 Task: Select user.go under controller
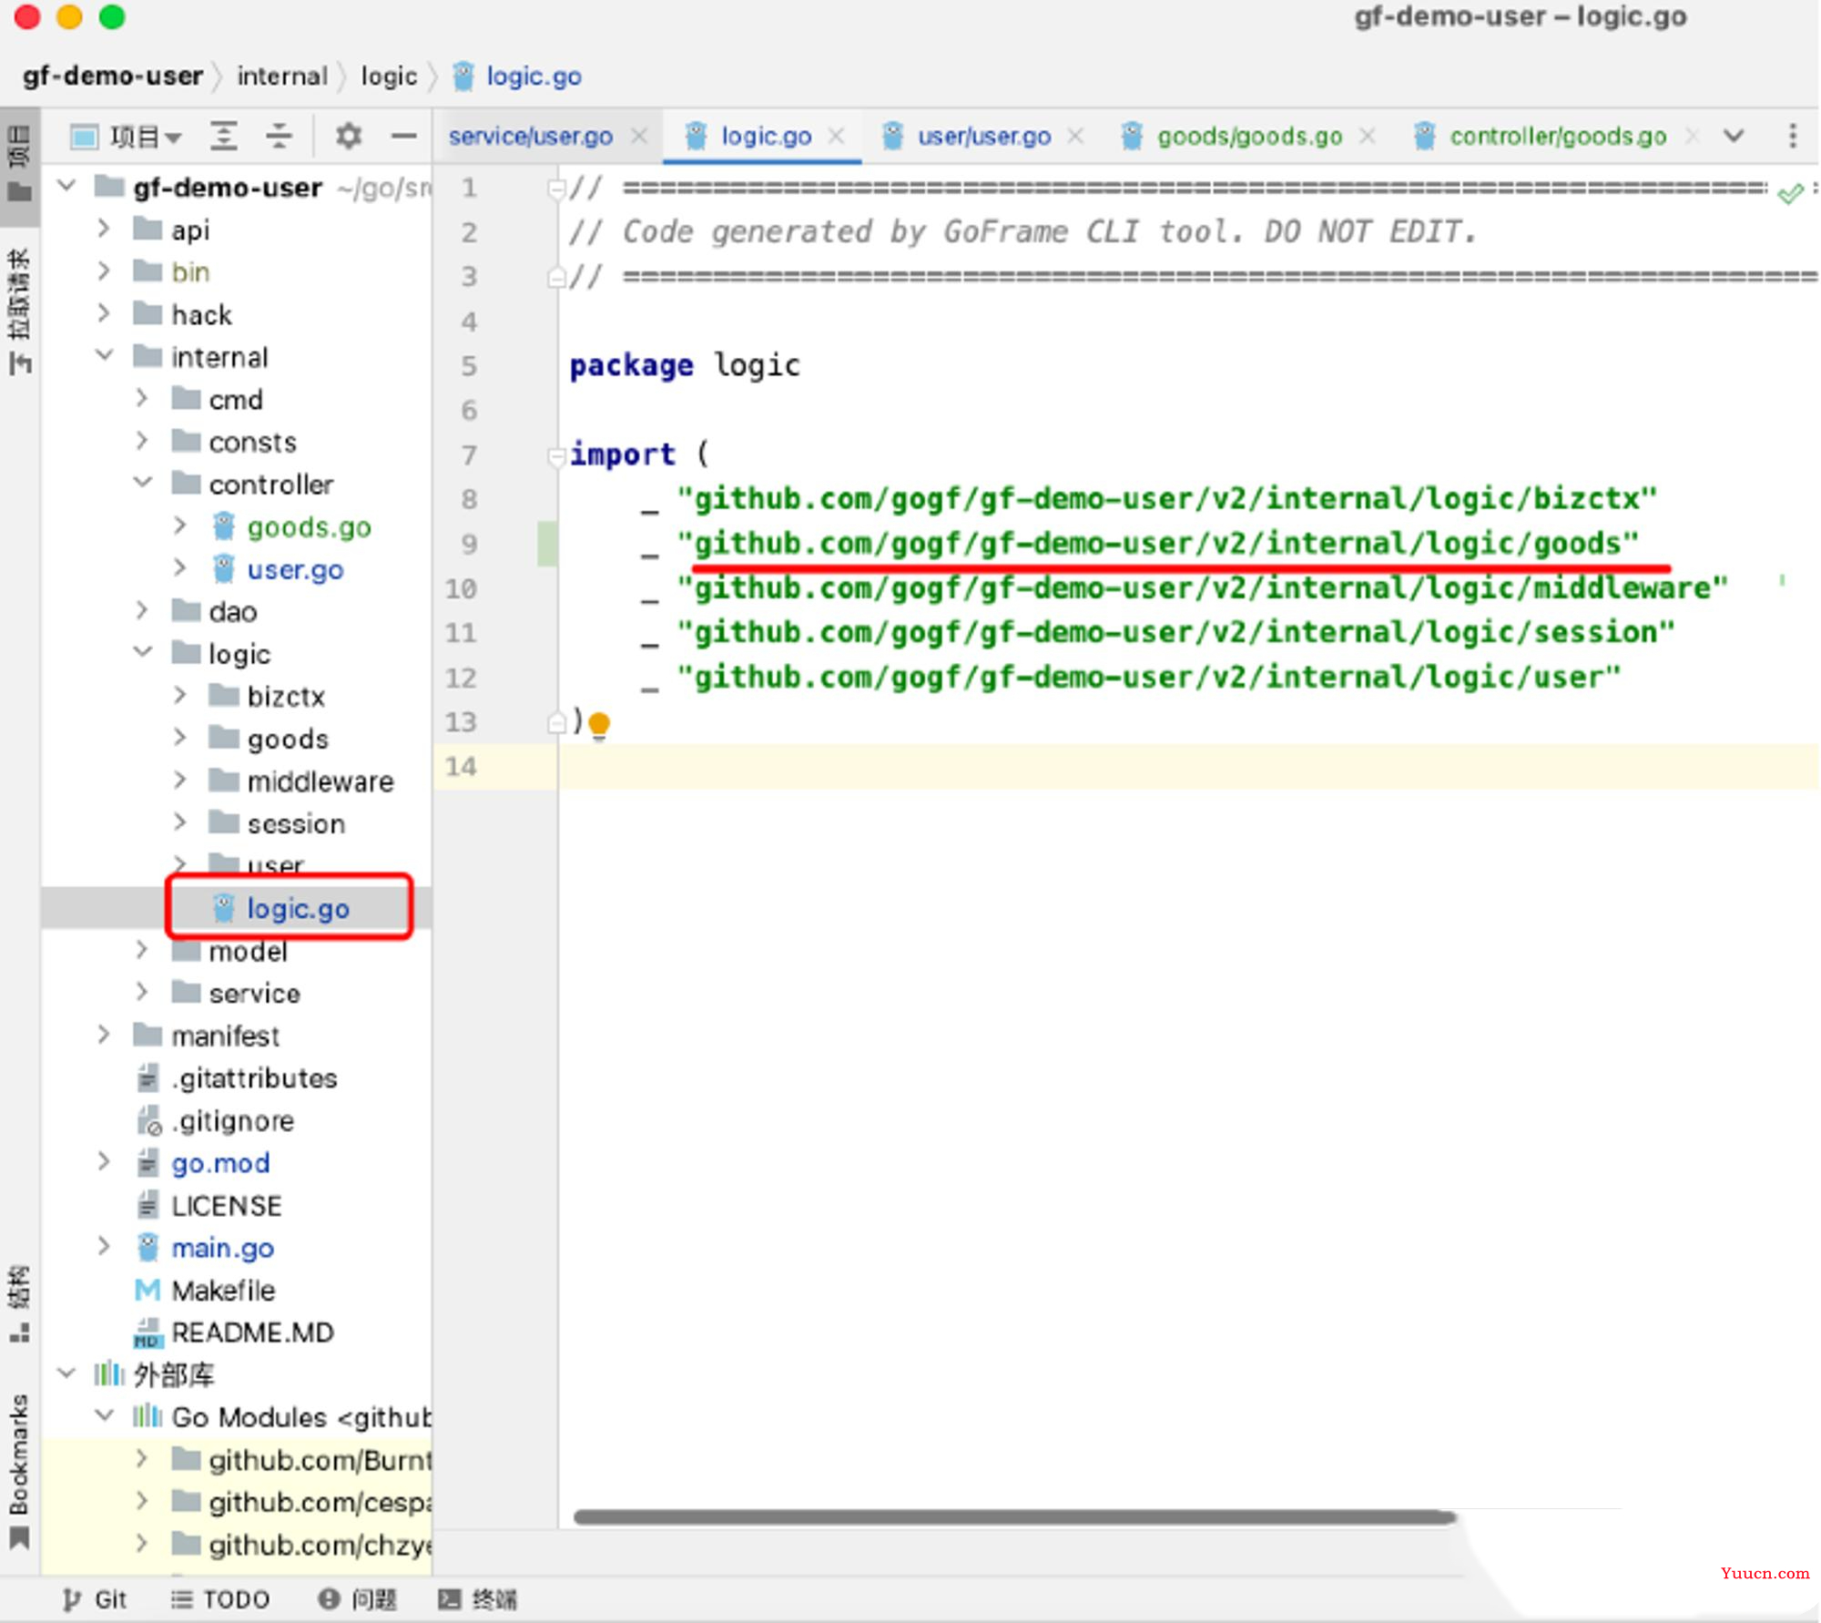point(295,569)
